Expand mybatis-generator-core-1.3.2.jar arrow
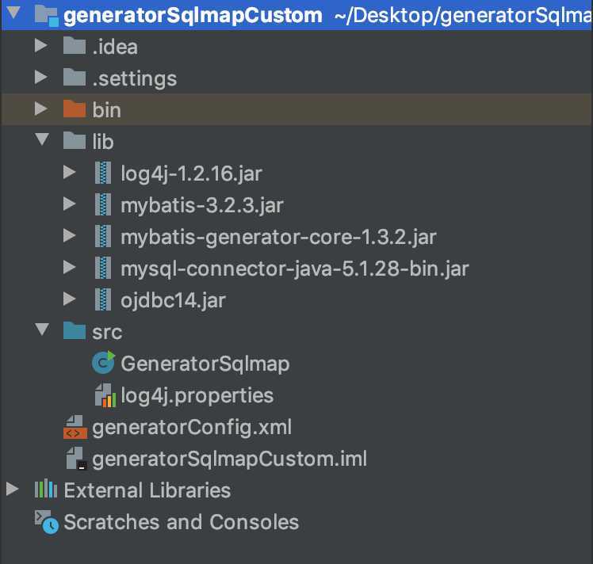The image size is (593, 564). tap(69, 236)
